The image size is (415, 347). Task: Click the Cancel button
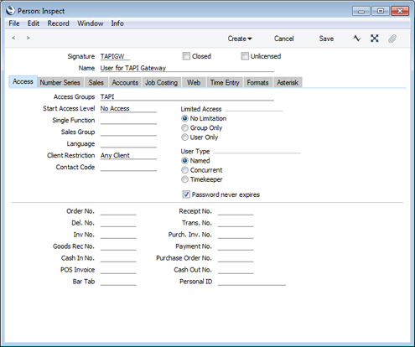click(283, 39)
